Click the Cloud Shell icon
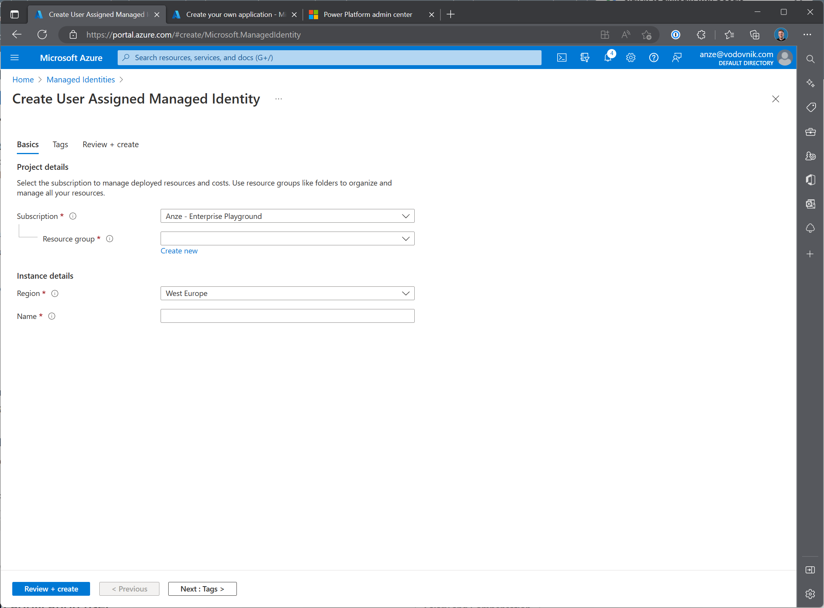Screen dimensions: 824x608 560,58
